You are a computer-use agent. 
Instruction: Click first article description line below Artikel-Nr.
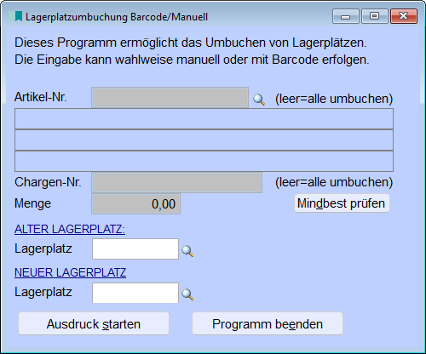tap(204, 119)
